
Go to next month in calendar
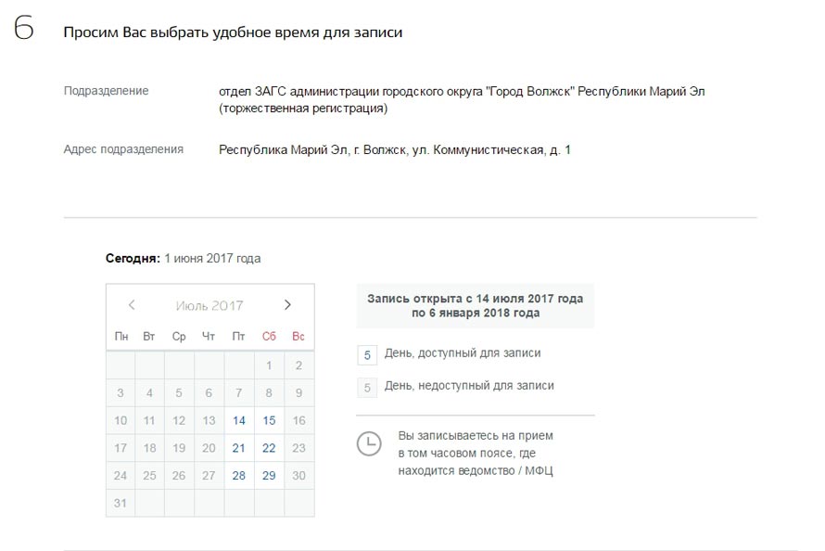click(x=287, y=304)
